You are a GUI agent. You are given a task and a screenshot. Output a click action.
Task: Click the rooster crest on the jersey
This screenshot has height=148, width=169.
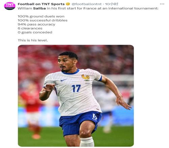(x=86, y=78)
